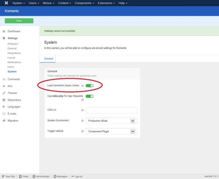This screenshot has height=179, width=219.
Task: Click the E-mails envelope icon
Action: coord(4,114)
